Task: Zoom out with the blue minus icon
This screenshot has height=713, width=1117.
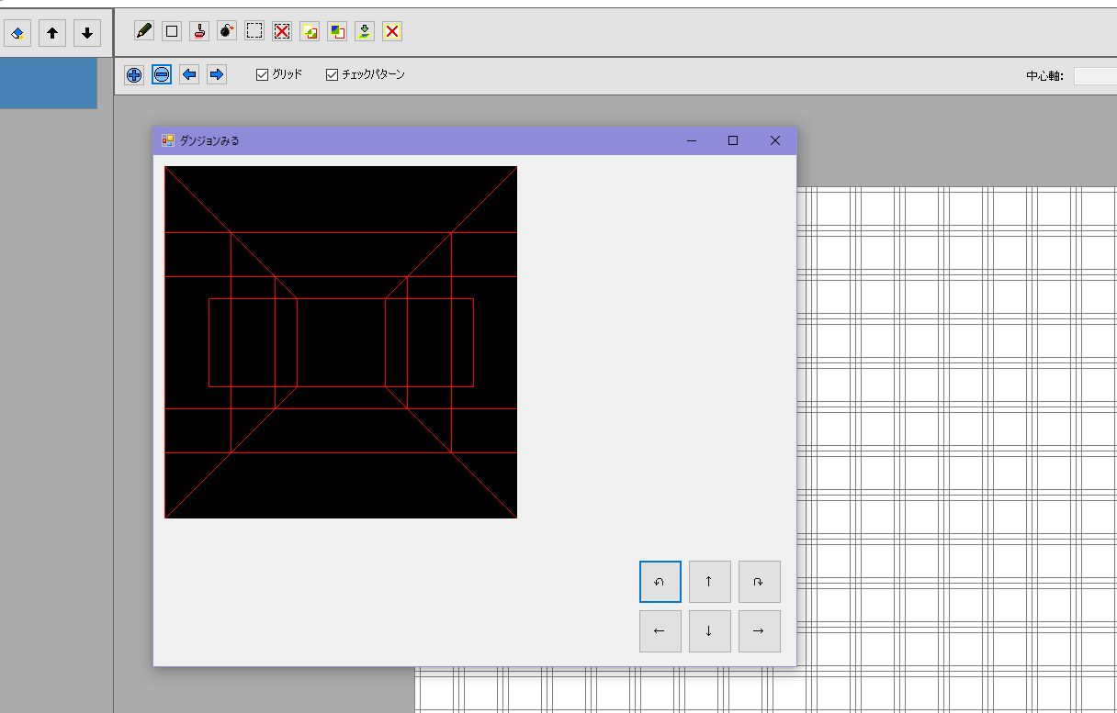Action: point(162,75)
